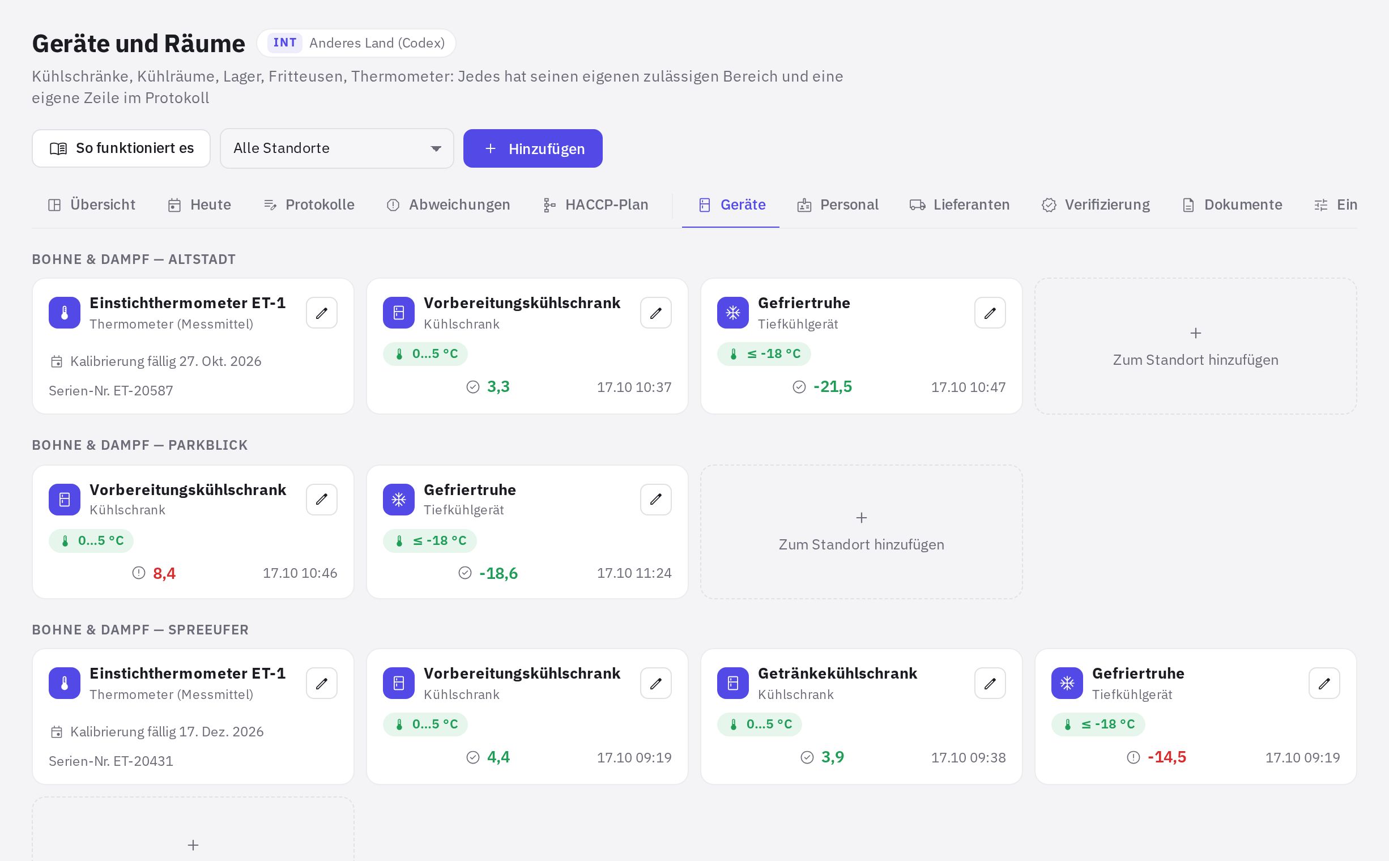
Task: Open the Abweichungen tab
Action: pos(448,205)
